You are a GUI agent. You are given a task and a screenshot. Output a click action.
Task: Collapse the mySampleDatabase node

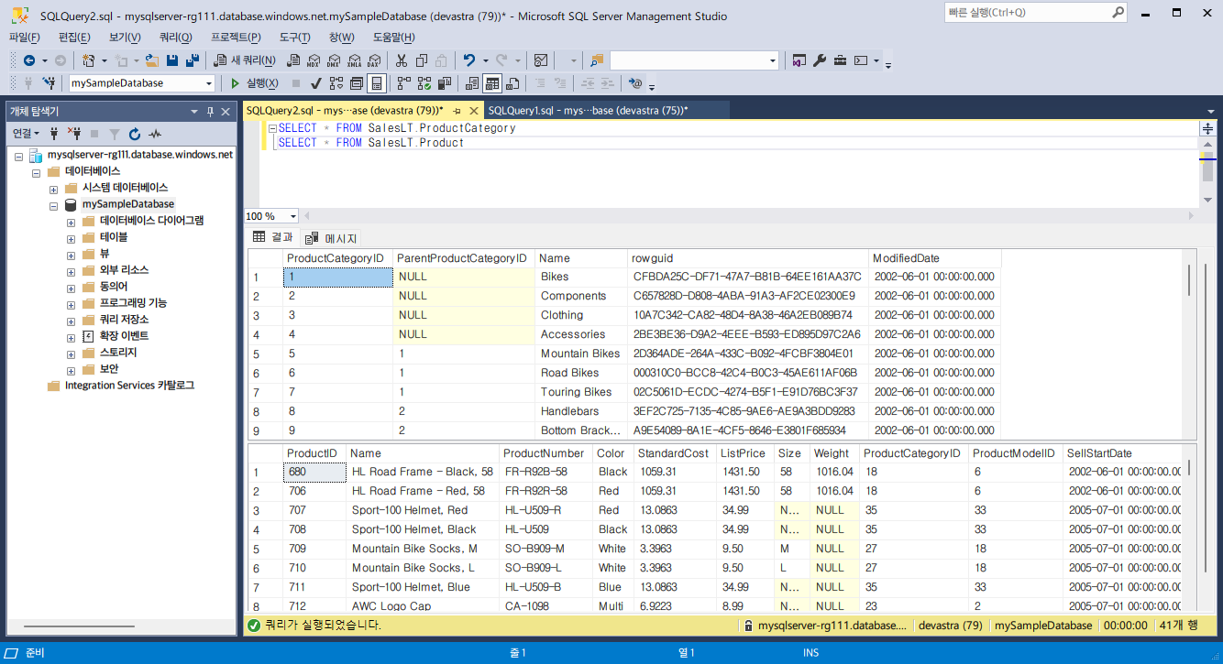54,204
